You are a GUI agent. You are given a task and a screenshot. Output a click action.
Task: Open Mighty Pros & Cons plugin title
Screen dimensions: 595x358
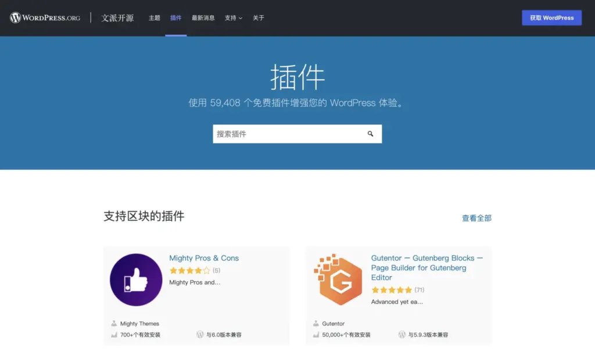click(204, 258)
